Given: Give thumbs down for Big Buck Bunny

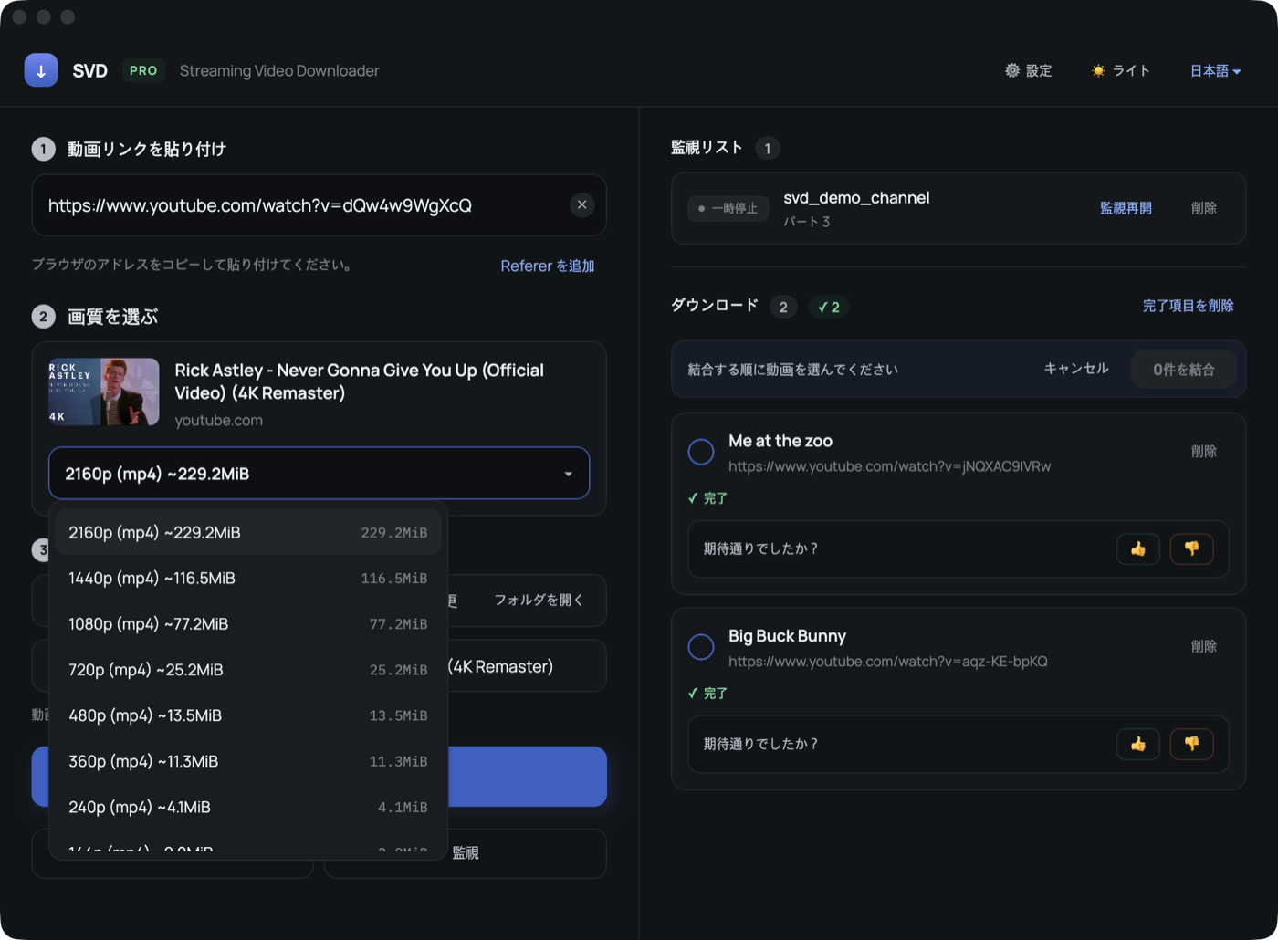Looking at the screenshot, I should pyautogui.click(x=1191, y=744).
